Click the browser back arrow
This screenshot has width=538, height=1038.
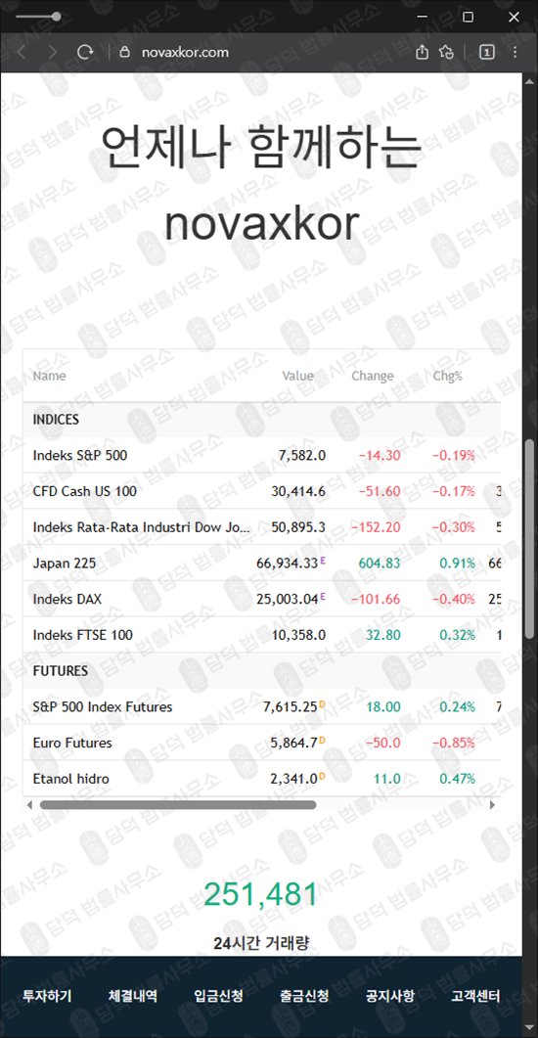pos(22,52)
